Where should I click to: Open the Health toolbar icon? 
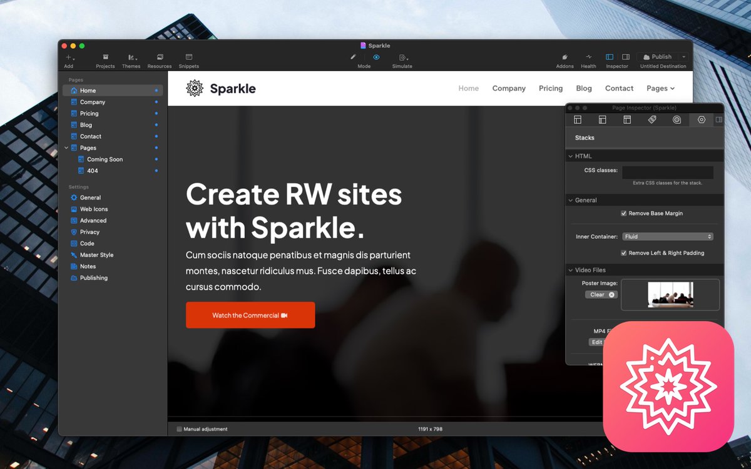coord(588,57)
